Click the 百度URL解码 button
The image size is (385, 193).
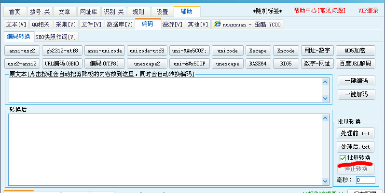[355, 64]
